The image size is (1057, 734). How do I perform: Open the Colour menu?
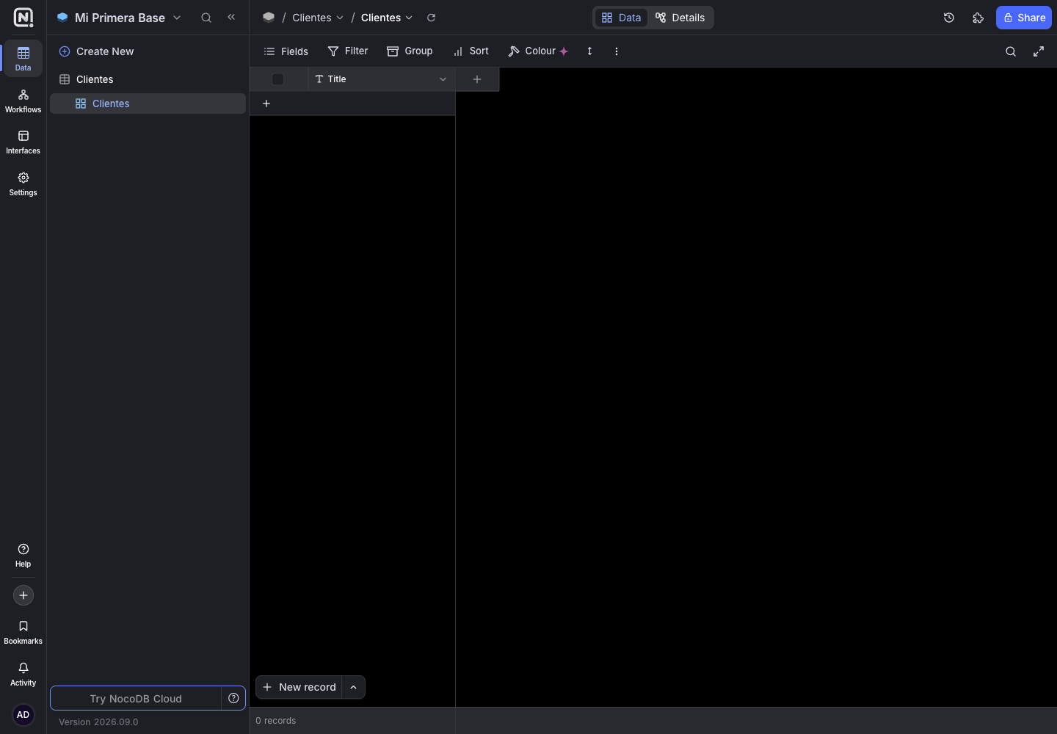(x=539, y=51)
